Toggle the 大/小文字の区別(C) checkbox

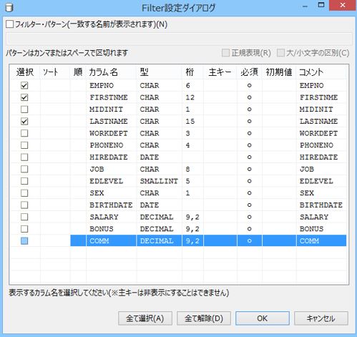pyautogui.click(x=280, y=53)
